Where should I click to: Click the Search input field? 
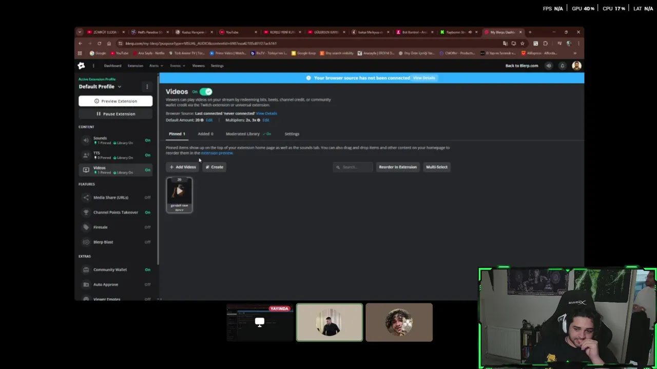(x=353, y=167)
